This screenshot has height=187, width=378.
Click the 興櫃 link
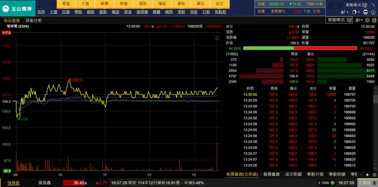tap(156, 12)
